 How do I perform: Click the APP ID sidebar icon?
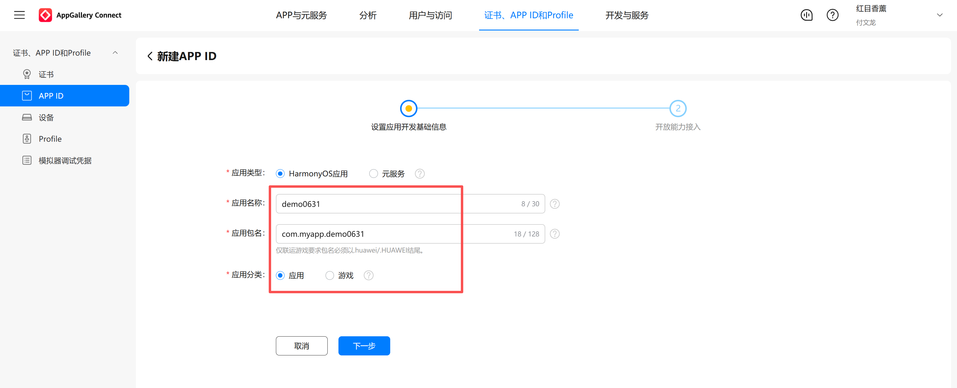coord(27,96)
